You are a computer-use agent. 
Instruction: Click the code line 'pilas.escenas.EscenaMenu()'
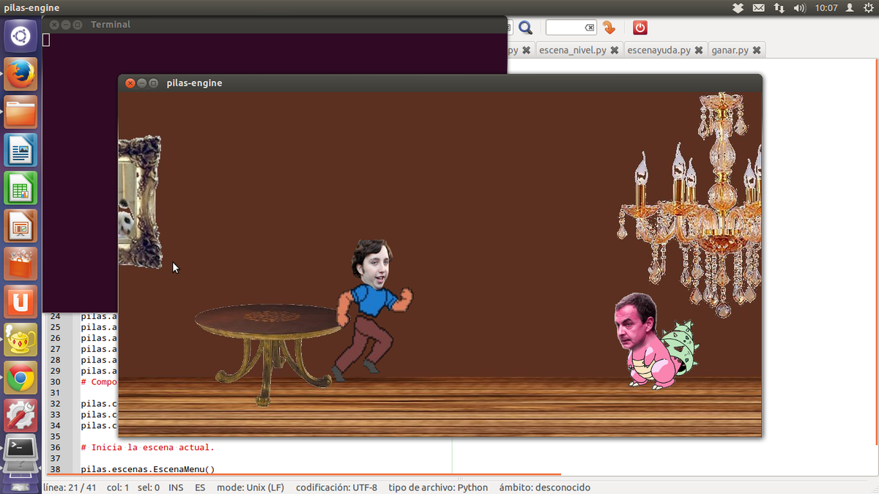click(x=148, y=469)
